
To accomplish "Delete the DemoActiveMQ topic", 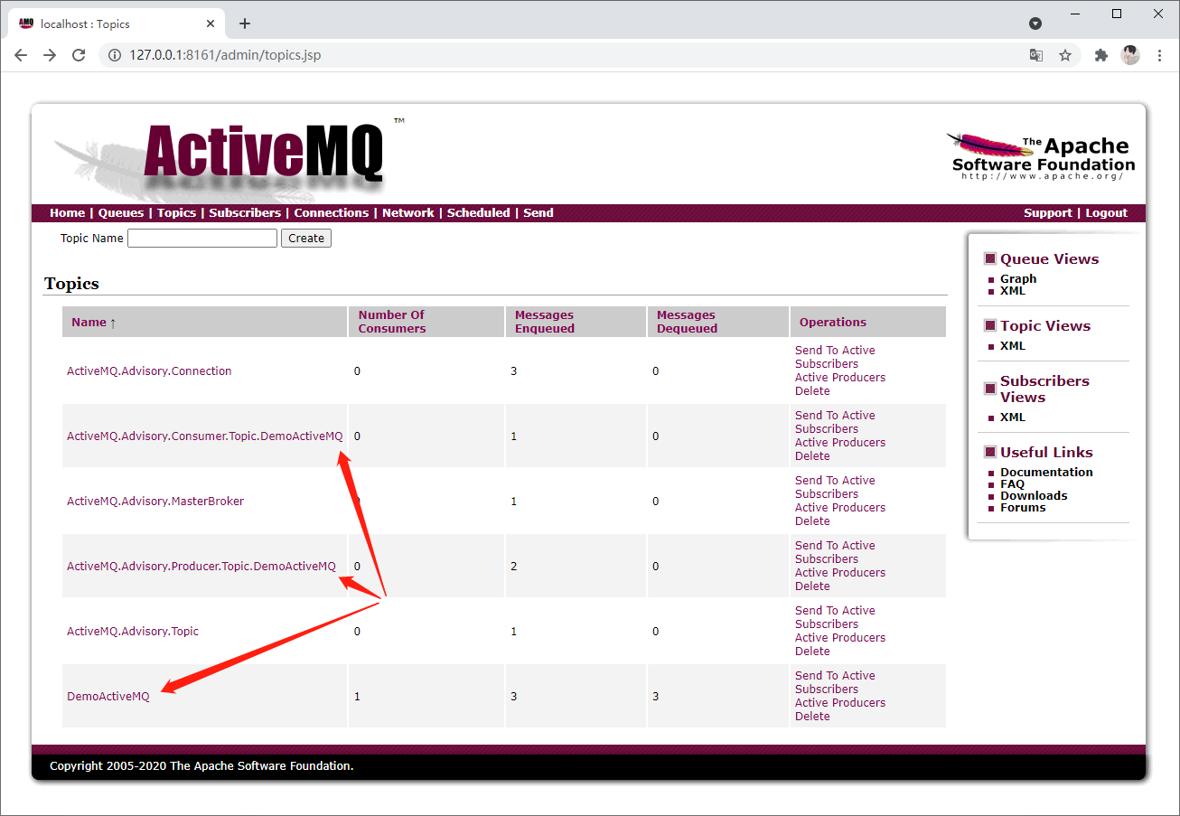I will coord(812,717).
